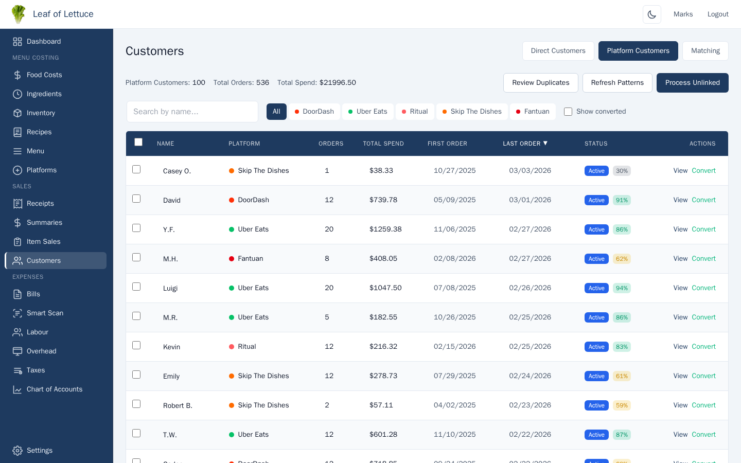The width and height of the screenshot is (741, 463).
Task: Open the Smart Scan icon
Action: tap(17, 313)
